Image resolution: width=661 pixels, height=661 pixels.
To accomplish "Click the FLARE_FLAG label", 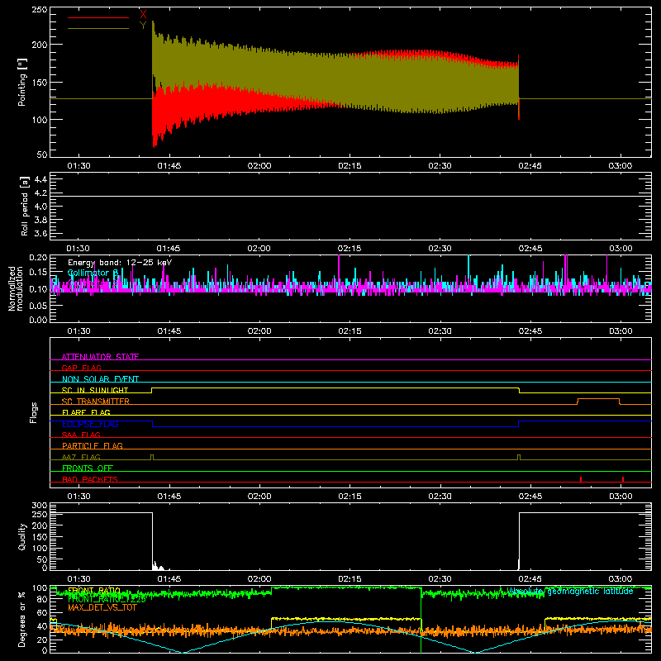I will point(86,412).
